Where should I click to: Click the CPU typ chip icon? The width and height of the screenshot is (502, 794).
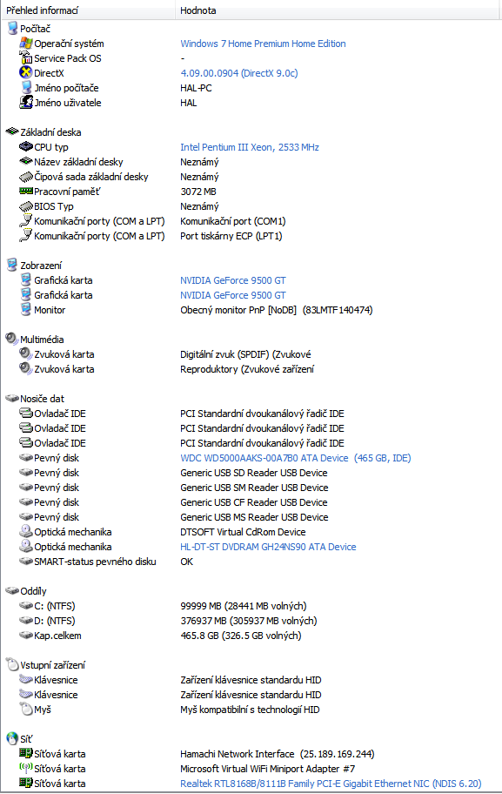[26, 147]
